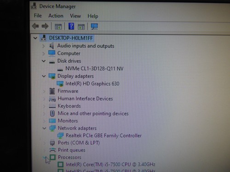
Task: Click the blue Help question mark icon
Action: 71,26
